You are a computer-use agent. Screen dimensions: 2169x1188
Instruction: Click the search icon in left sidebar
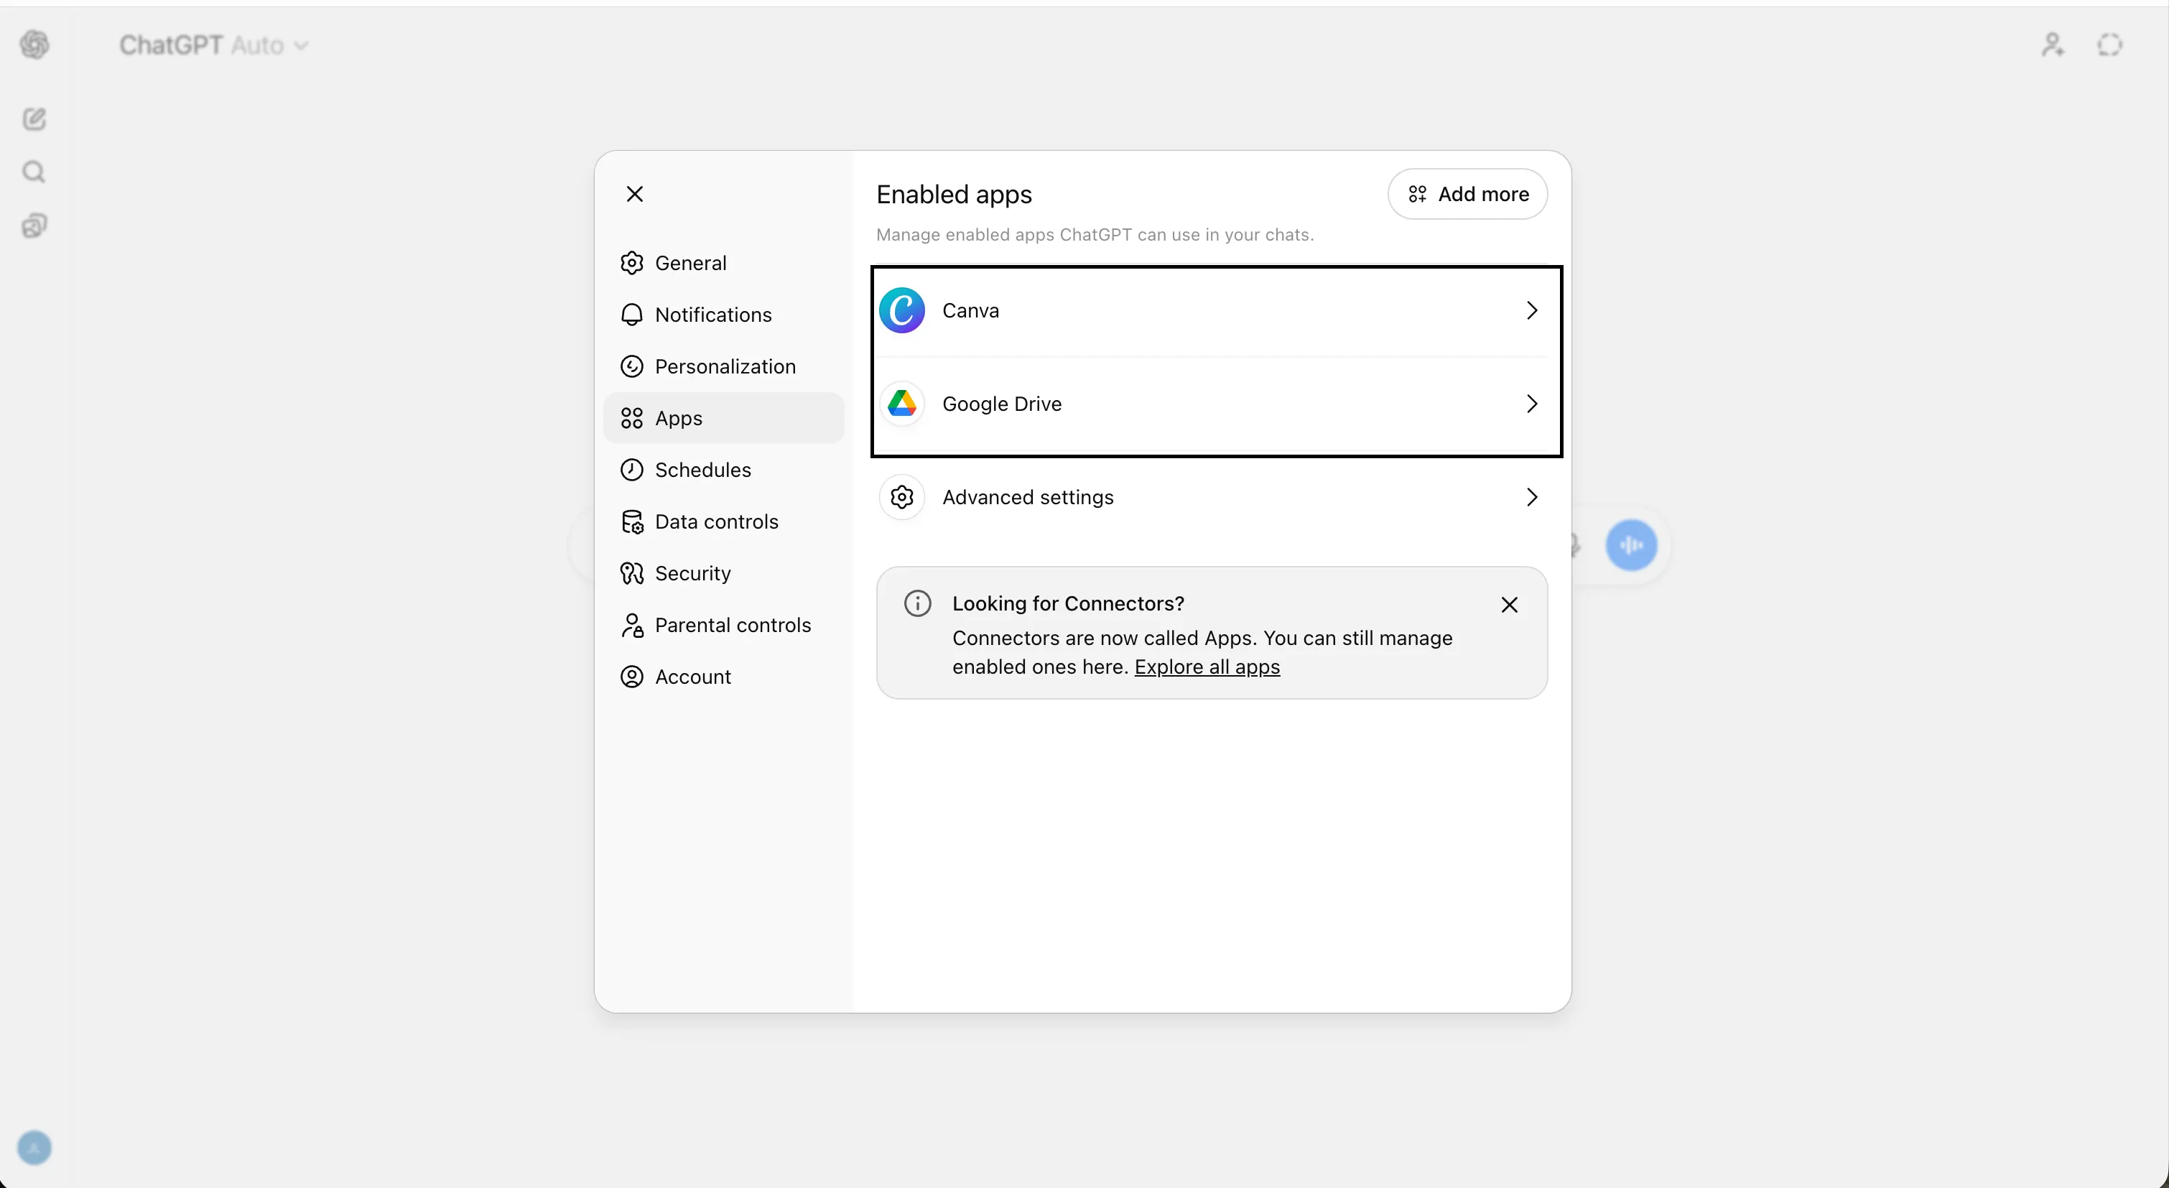pyautogui.click(x=34, y=172)
